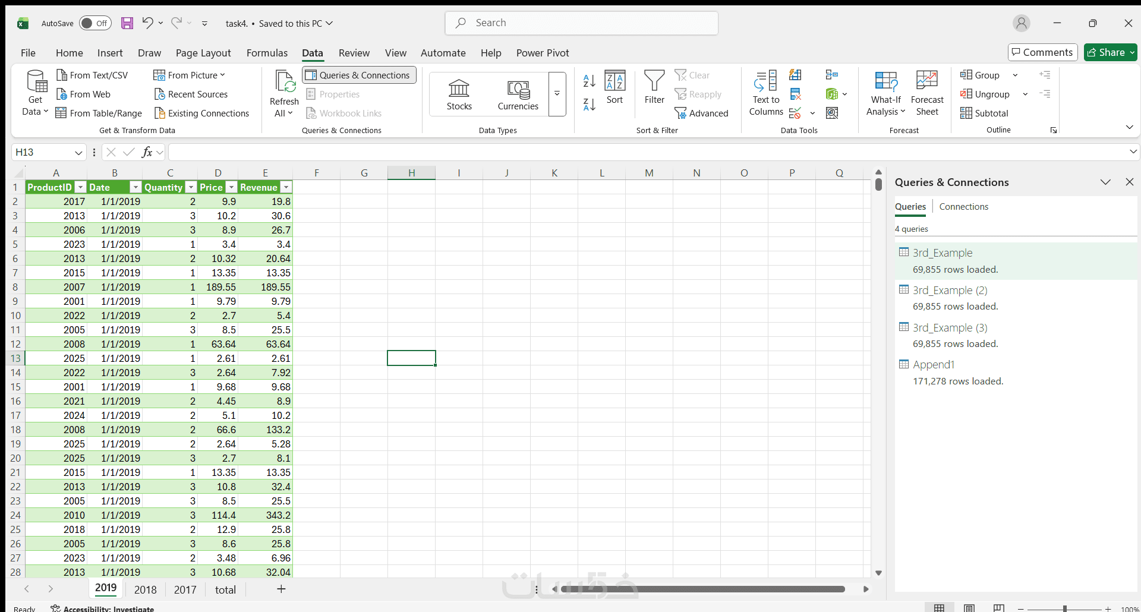The width and height of the screenshot is (1141, 612).
Task: Click the Consolidate icon
Action: coord(832,75)
